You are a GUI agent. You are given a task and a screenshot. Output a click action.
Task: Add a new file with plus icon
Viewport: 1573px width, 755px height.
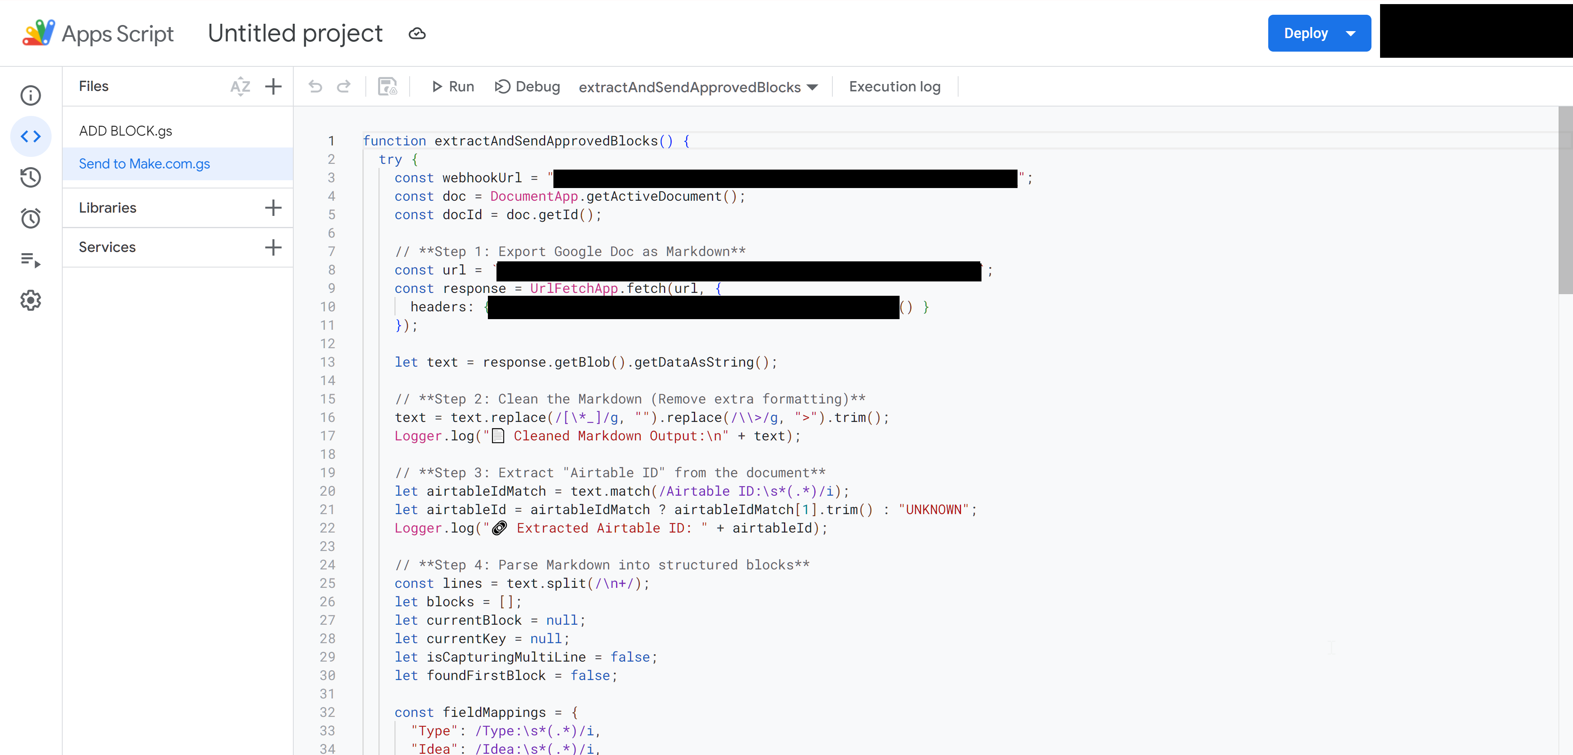point(273,87)
